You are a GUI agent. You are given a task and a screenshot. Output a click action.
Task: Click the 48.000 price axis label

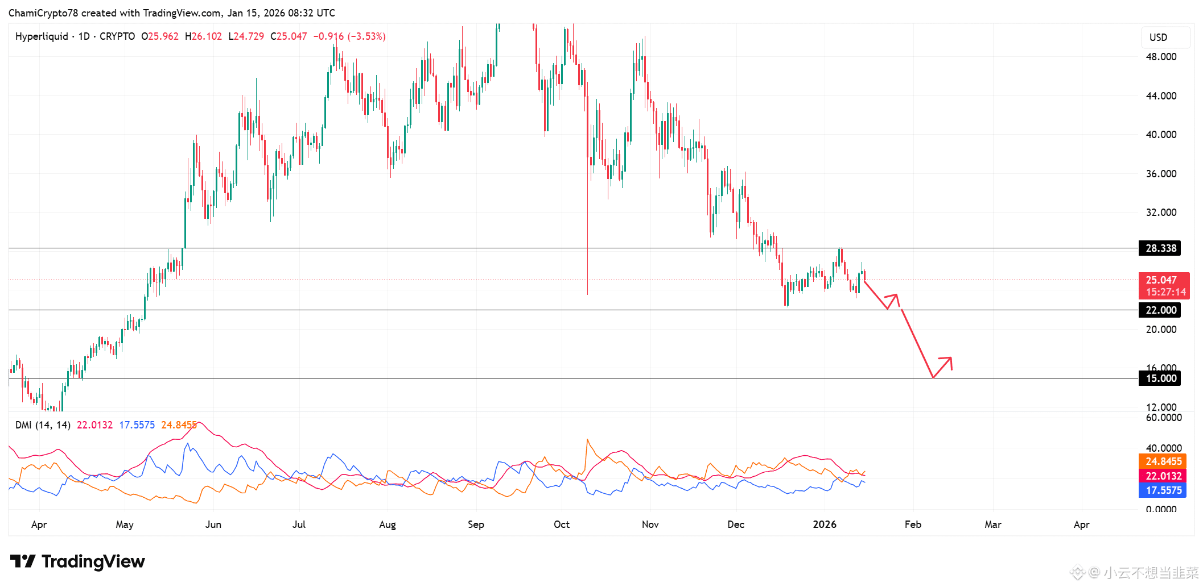pos(1161,57)
